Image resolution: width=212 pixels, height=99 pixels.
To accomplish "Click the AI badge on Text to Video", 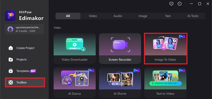I will point(182,70).
